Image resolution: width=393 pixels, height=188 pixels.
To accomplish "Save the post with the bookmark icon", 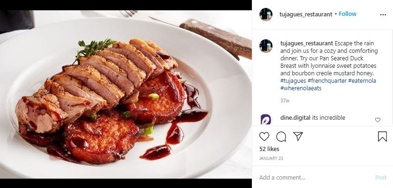I will pos(382,137).
